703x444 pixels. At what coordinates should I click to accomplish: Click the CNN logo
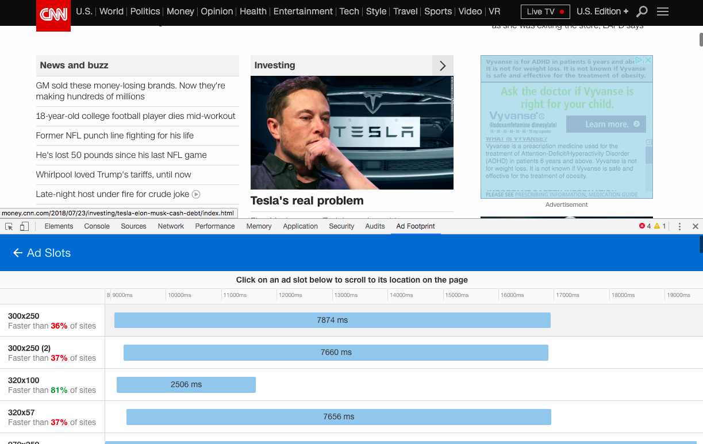tap(53, 15)
